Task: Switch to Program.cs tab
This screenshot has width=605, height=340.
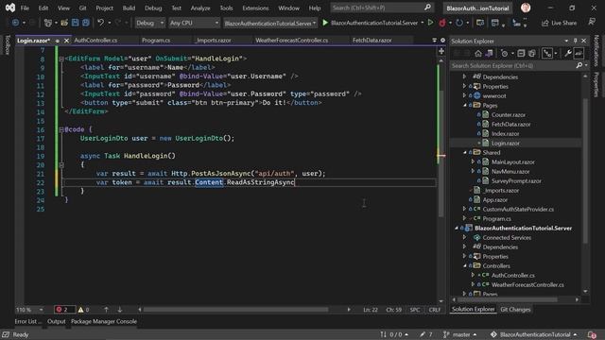Action: 156,40
